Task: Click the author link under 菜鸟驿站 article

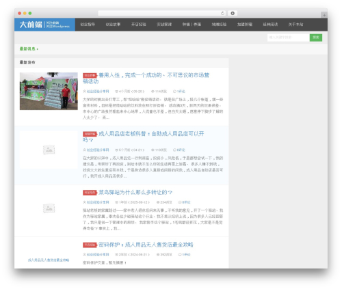Action: pyautogui.click(x=98, y=202)
